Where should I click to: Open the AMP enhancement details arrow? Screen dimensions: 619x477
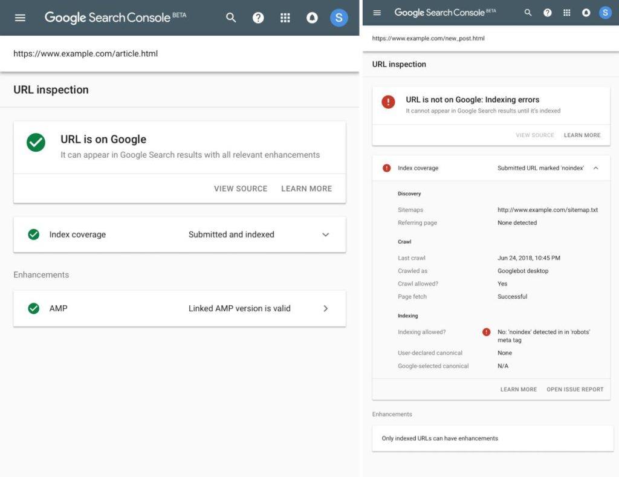click(325, 308)
